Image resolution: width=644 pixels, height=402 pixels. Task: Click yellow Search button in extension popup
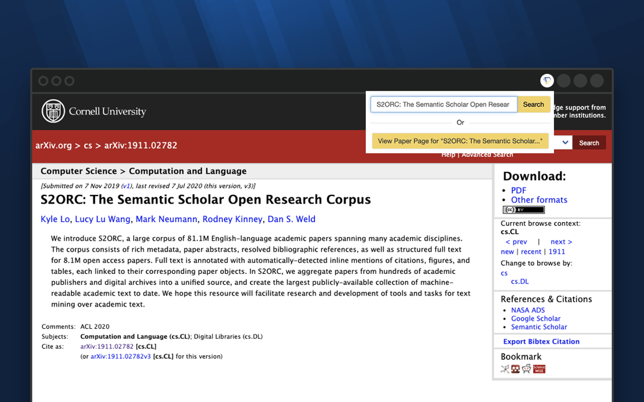tap(533, 104)
